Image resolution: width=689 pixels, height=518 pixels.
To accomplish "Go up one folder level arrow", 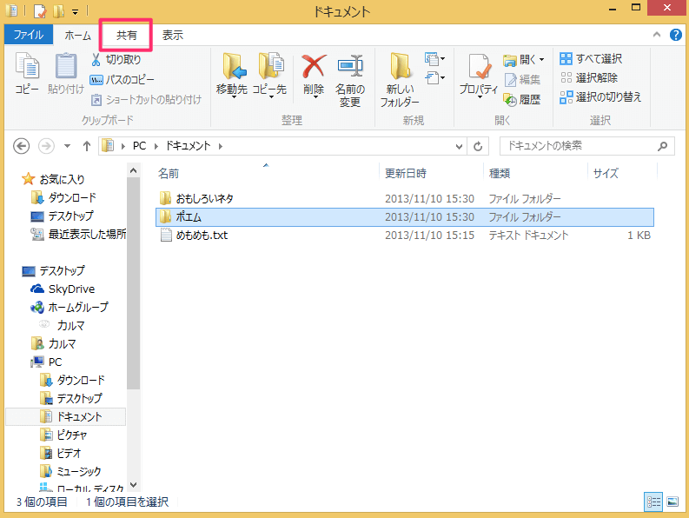I will pyautogui.click(x=87, y=146).
